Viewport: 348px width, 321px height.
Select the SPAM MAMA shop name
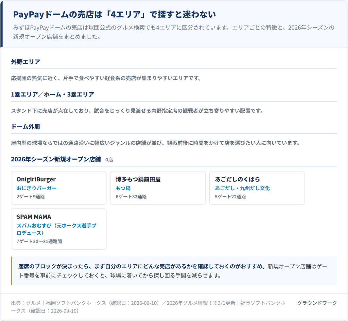pyautogui.click(x=34, y=216)
